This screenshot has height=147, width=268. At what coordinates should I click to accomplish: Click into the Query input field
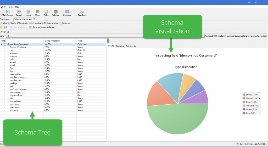click(73, 31)
